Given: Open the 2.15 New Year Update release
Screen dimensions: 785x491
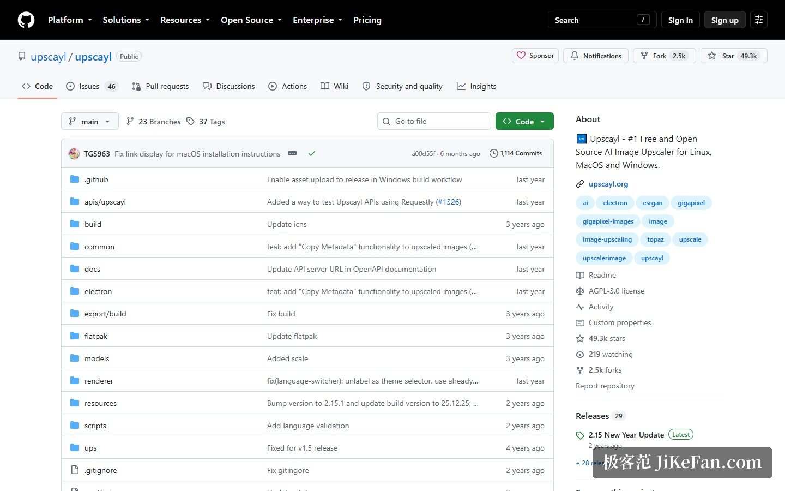Looking at the screenshot, I should pyautogui.click(x=626, y=435).
